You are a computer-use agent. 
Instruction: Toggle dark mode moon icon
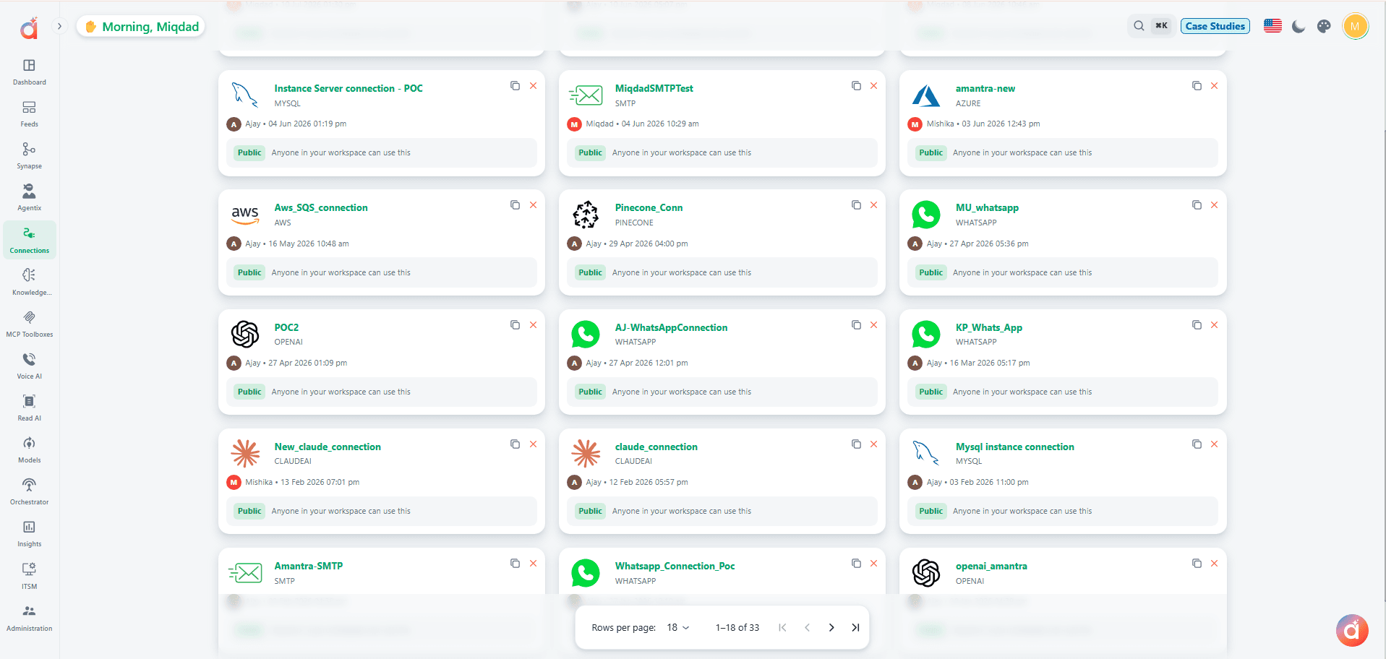tap(1299, 26)
